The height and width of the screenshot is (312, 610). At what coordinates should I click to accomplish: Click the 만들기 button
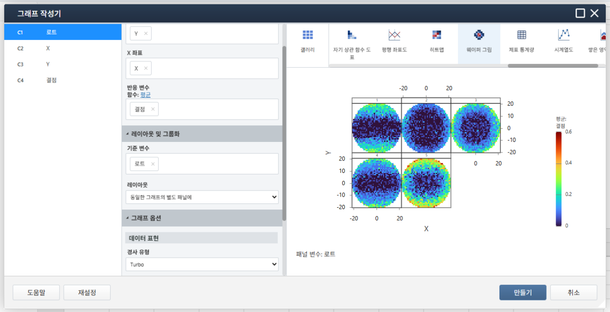[x=523, y=292]
